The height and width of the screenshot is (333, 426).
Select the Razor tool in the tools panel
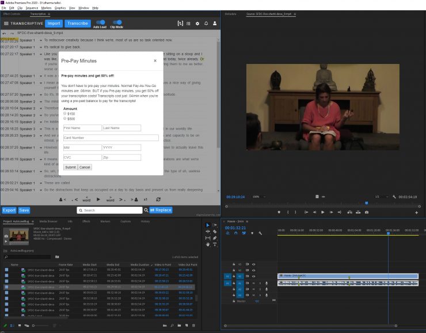(x=214, y=232)
